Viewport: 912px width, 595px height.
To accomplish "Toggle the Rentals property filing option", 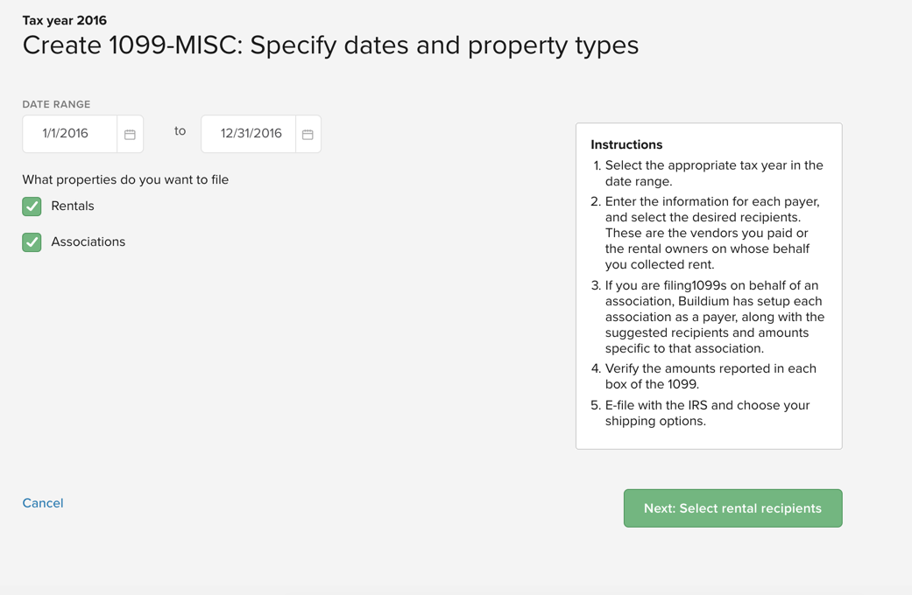I will point(32,206).
